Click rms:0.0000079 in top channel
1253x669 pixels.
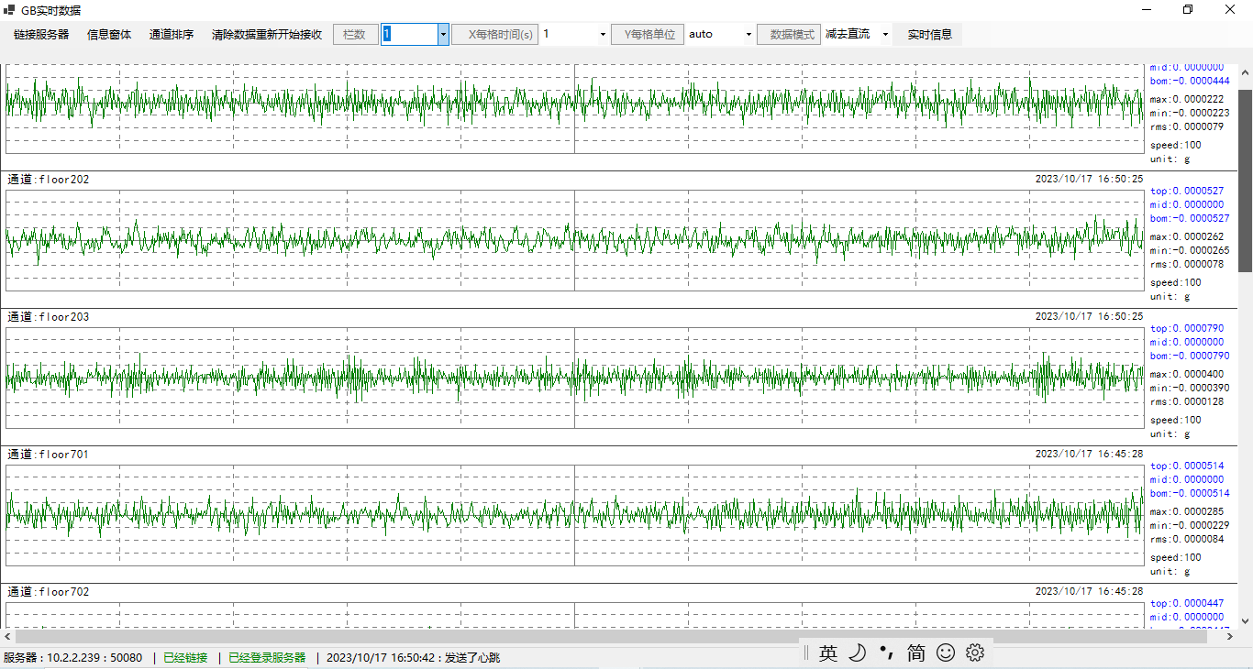1187,126
